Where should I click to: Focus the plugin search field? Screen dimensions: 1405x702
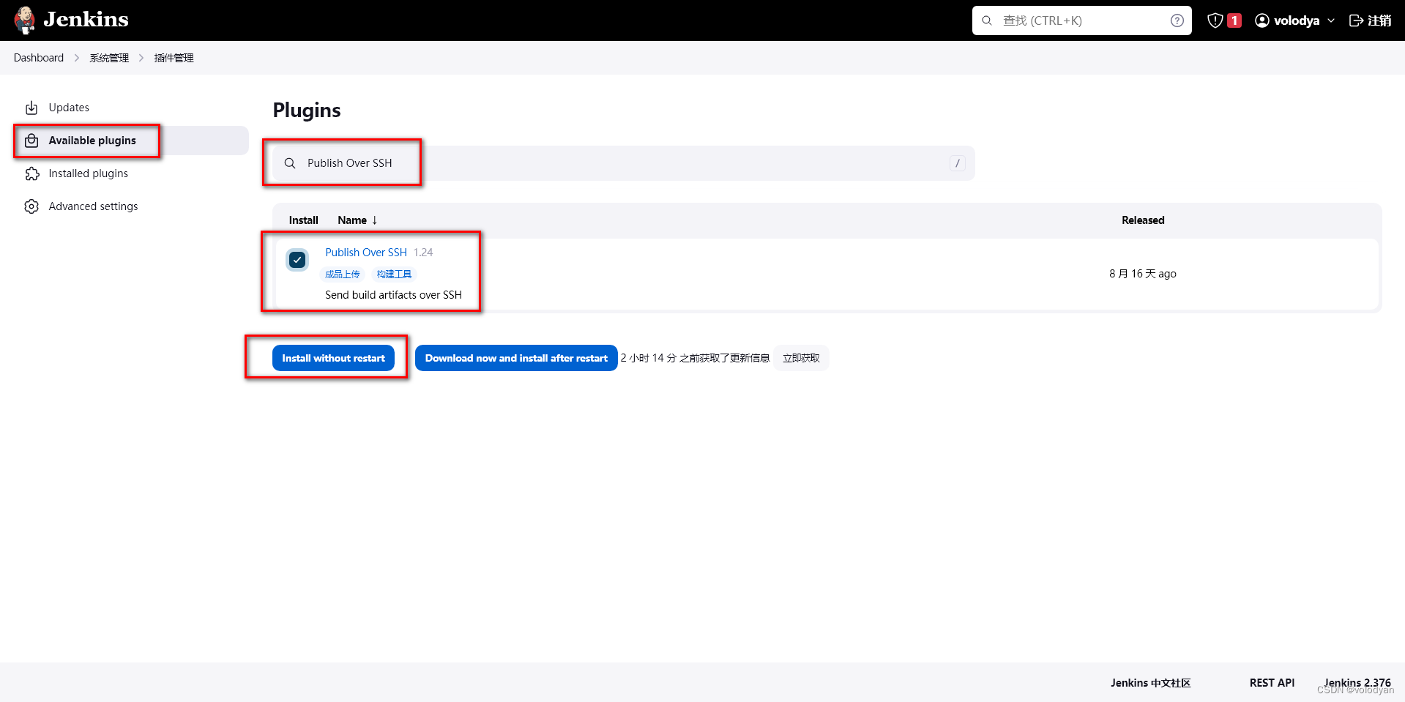pyautogui.click(x=624, y=163)
